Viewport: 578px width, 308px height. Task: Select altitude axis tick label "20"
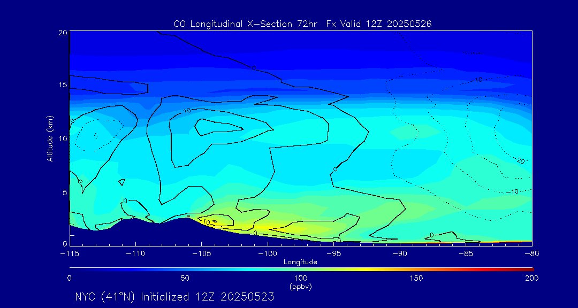(62, 32)
